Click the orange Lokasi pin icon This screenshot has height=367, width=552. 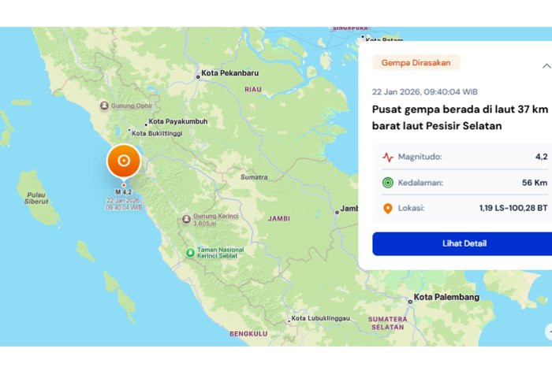click(387, 209)
